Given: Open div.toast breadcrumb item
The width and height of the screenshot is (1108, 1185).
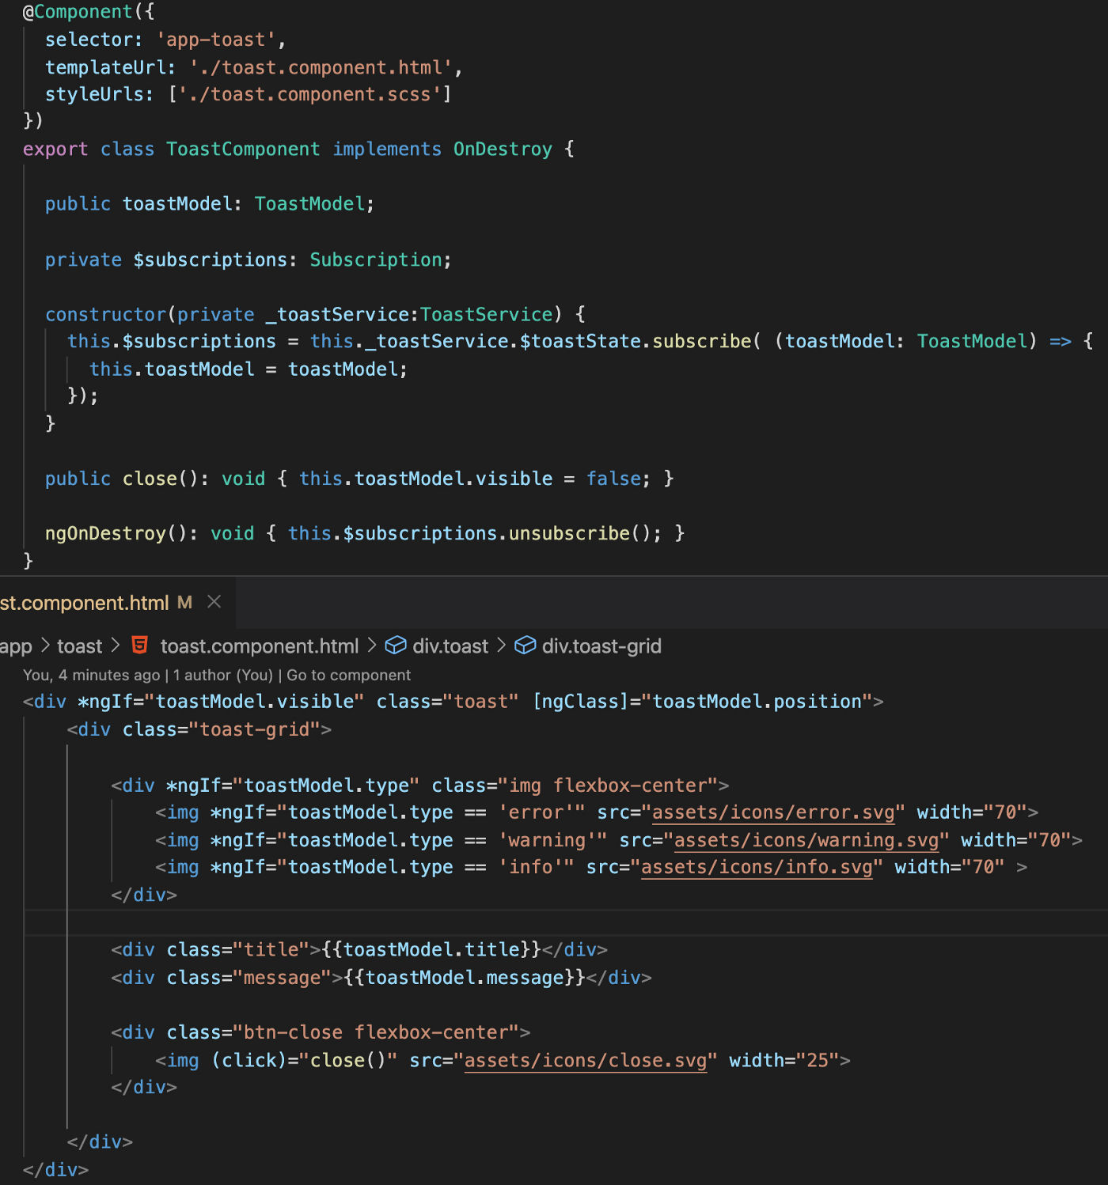Looking at the screenshot, I should pyautogui.click(x=450, y=646).
